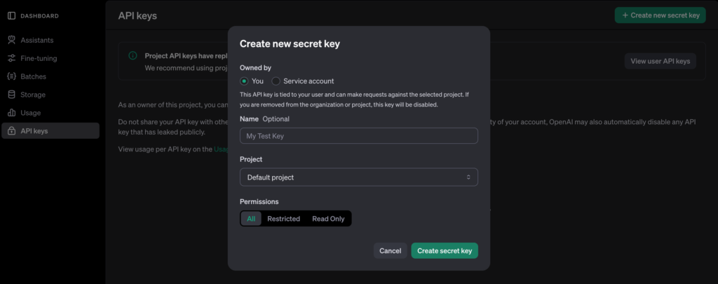Viewport: 718px width, 284px height.
Task: Click the info icon in the banner
Action: coord(133,55)
